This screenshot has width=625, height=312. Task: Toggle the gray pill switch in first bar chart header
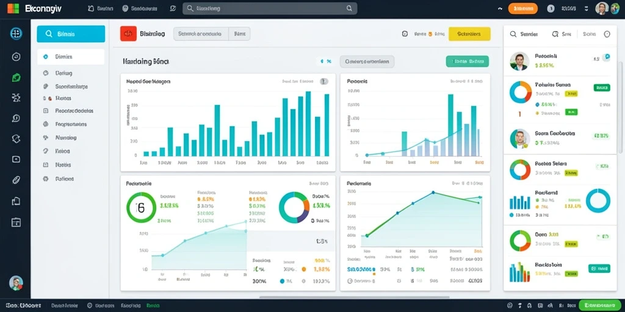(x=324, y=81)
